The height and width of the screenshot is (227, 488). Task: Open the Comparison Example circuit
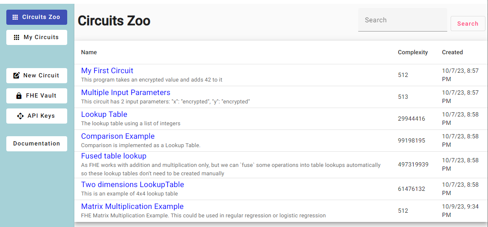coord(118,136)
